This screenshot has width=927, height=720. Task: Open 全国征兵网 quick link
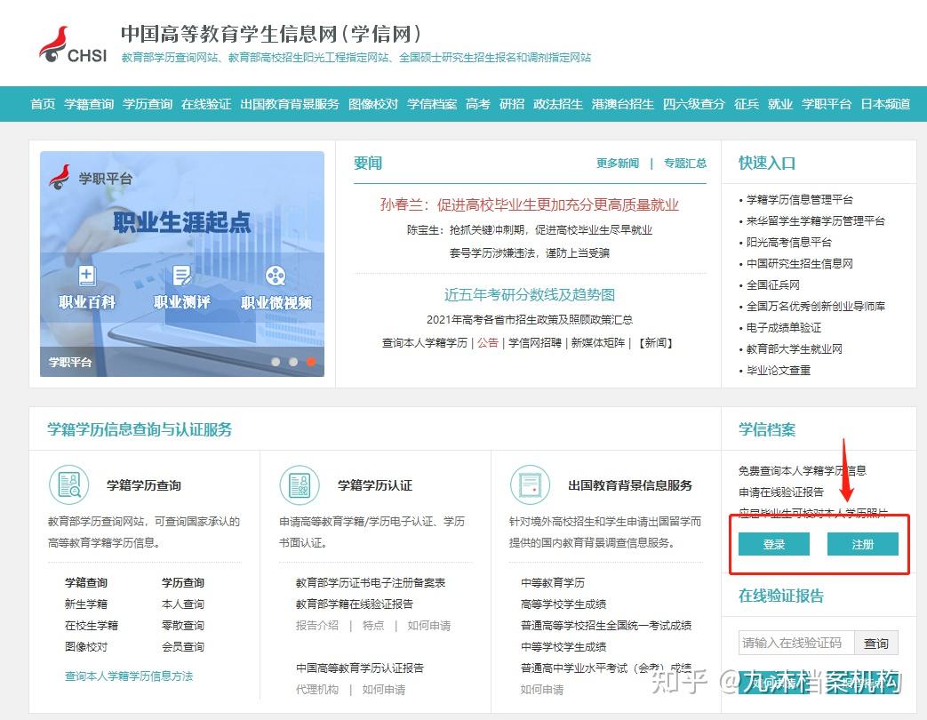click(772, 285)
